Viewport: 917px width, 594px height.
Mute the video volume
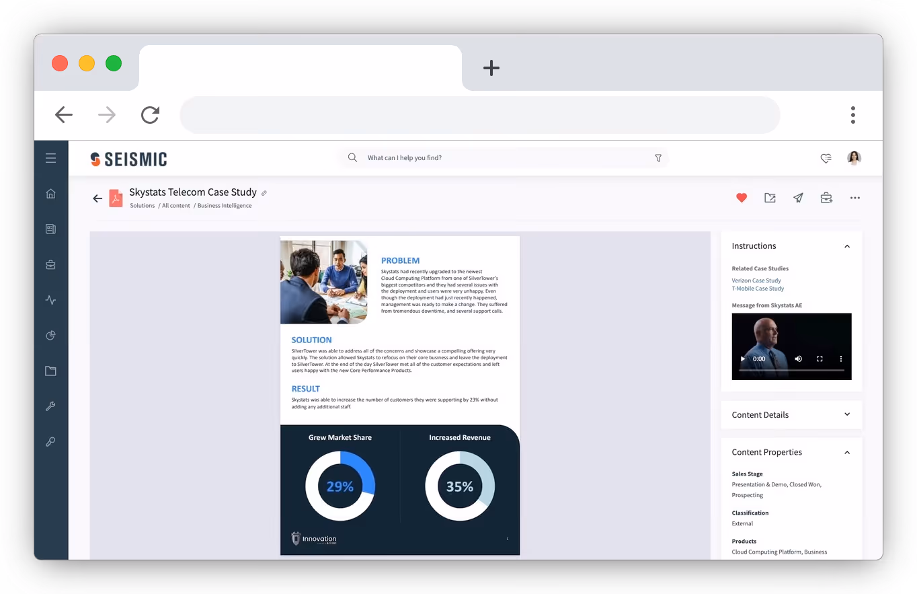point(798,359)
